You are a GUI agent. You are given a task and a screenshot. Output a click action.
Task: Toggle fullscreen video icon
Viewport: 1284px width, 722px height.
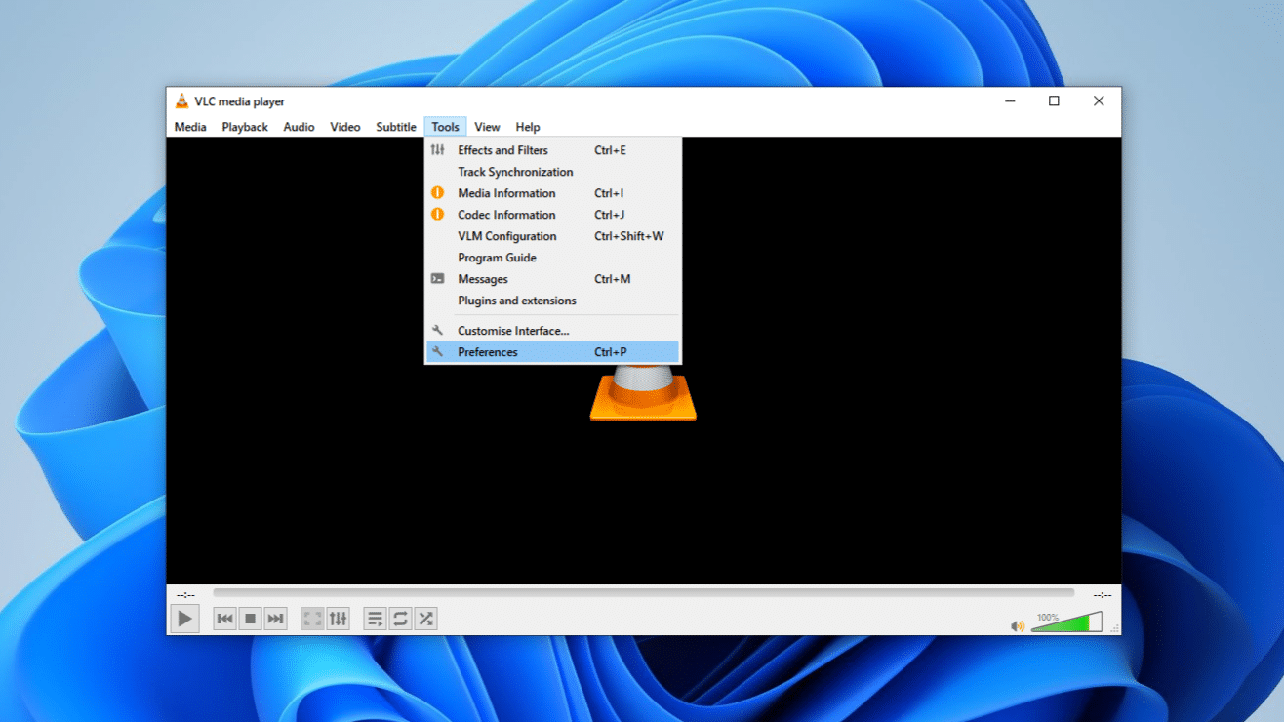pos(312,619)
